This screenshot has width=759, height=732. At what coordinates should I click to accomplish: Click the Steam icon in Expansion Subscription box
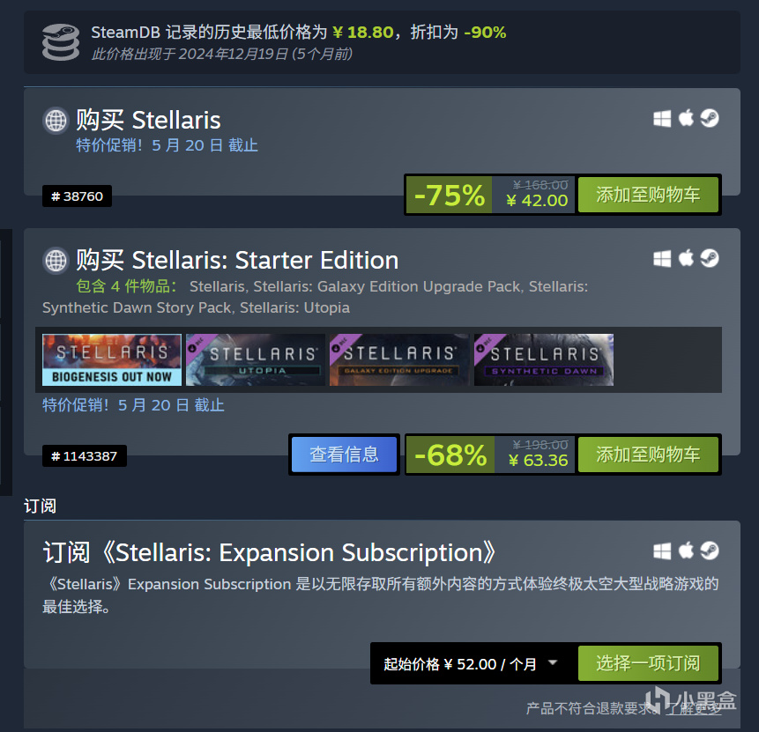(710, 551)
